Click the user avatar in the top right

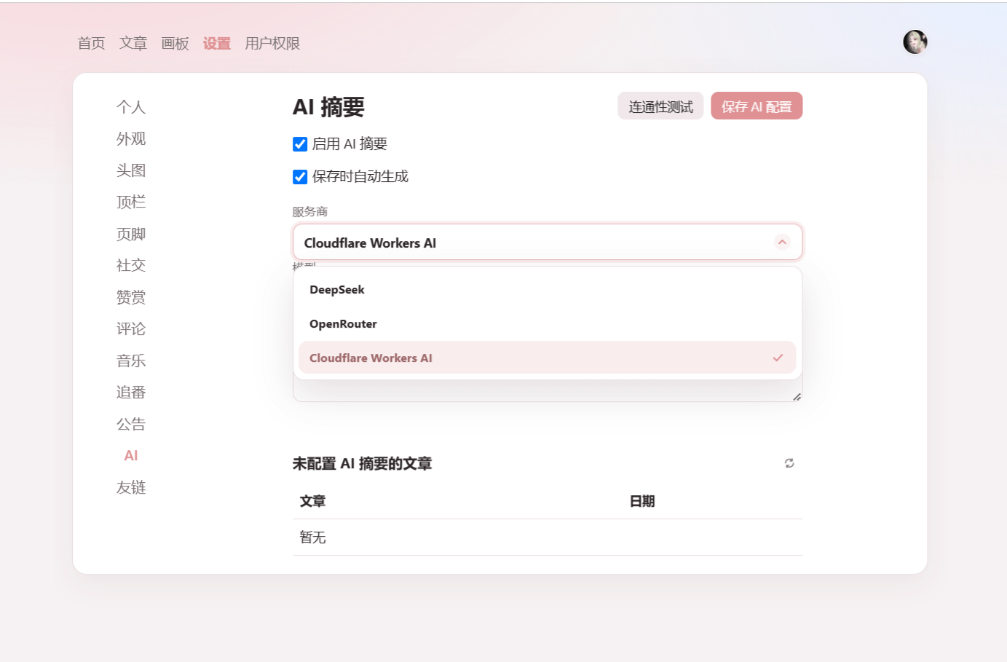915,42
